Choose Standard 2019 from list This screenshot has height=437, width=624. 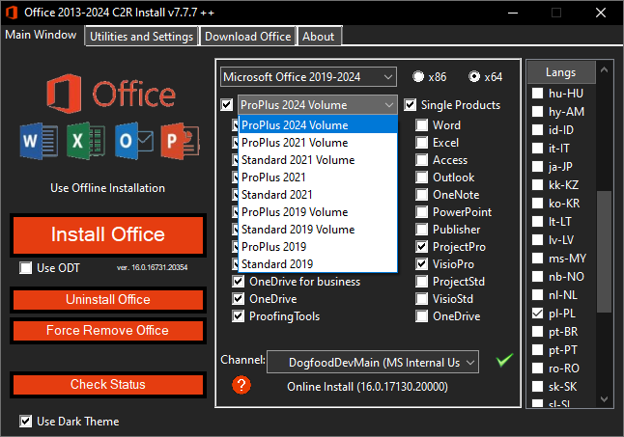coord(318,264)
